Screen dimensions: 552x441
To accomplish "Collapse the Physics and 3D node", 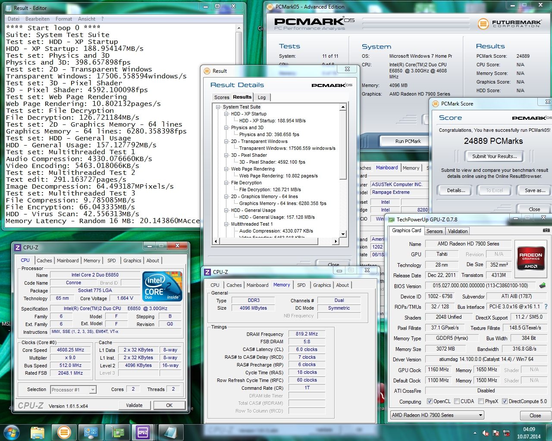I will tap(226, 127).
